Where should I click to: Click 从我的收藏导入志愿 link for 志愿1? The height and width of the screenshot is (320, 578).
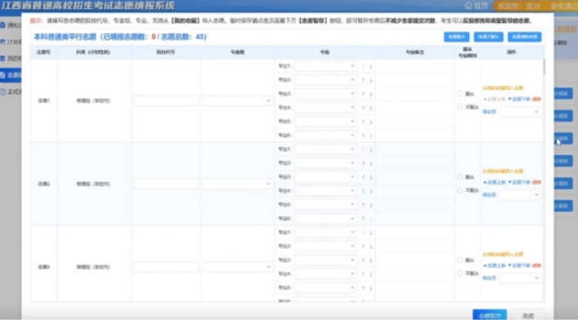coord(503,88)
